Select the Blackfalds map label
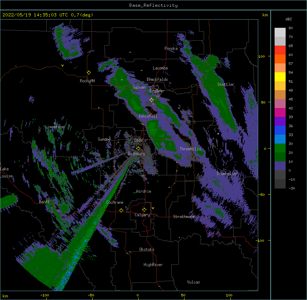This screenshot has width=307, height=300. (x=157, y=79)
